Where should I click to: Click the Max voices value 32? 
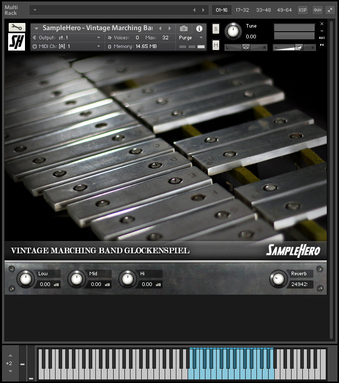[x=165, y=38]
